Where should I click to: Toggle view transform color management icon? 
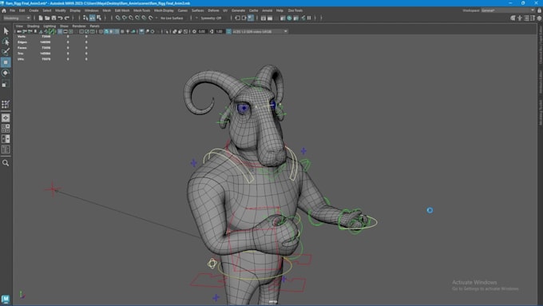pos(228,31)
